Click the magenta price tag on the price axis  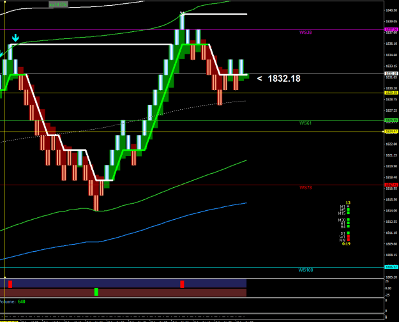tap(391, 29)
